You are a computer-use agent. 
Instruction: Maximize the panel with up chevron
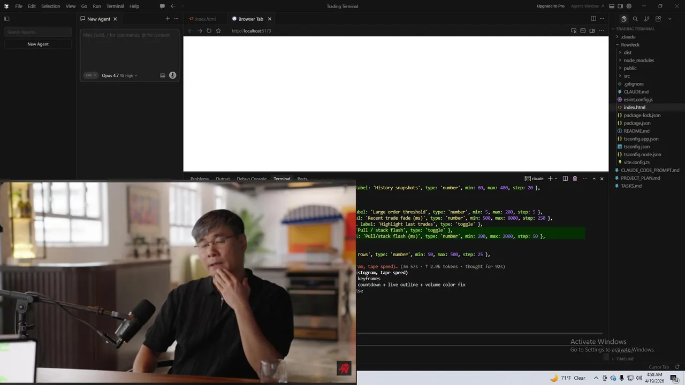click(594, 179)
